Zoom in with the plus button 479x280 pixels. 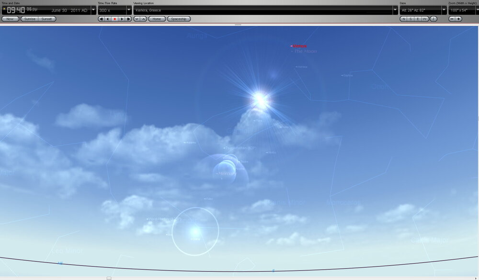pos(458,19)
